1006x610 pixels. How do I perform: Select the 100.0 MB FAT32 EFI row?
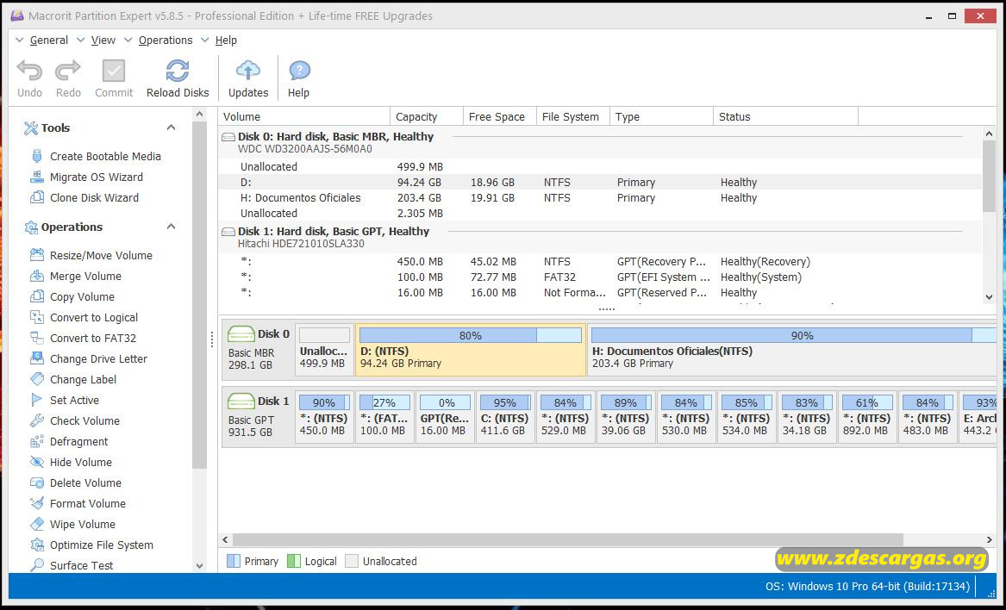tap(600, 277)
